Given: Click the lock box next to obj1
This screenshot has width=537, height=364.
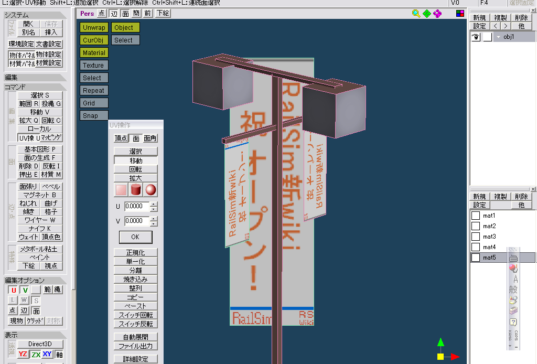Looking at the screenshot, I should pyautogui.click(x=487, y=37).
